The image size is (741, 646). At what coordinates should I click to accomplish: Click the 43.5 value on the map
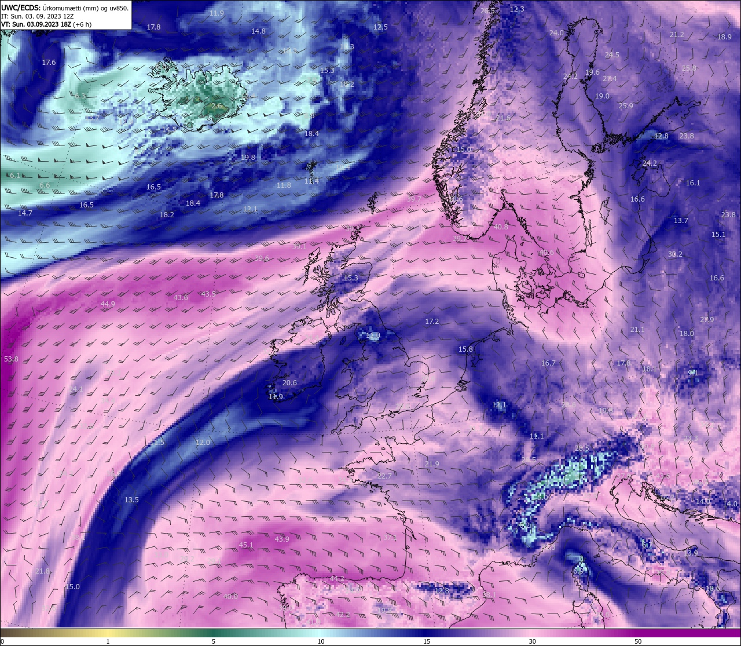pos(208,294)
